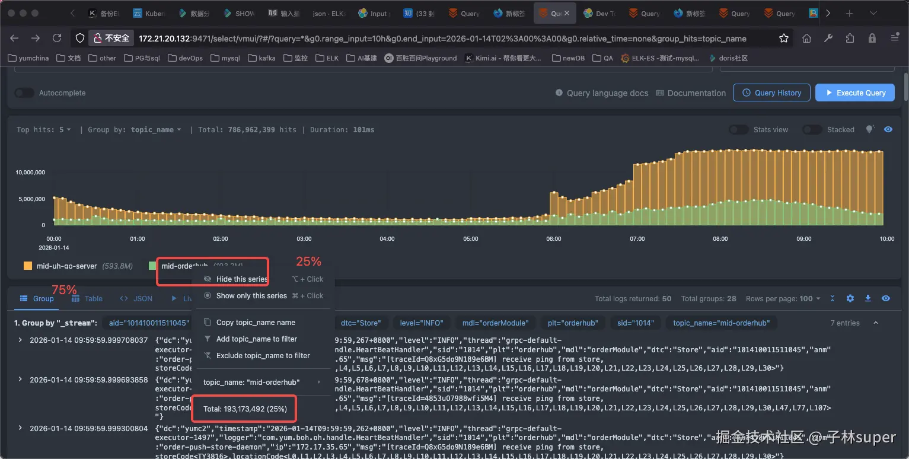Reload the page in the browser
This screenshot has height=459, width=909.
(x=57, y=38)
